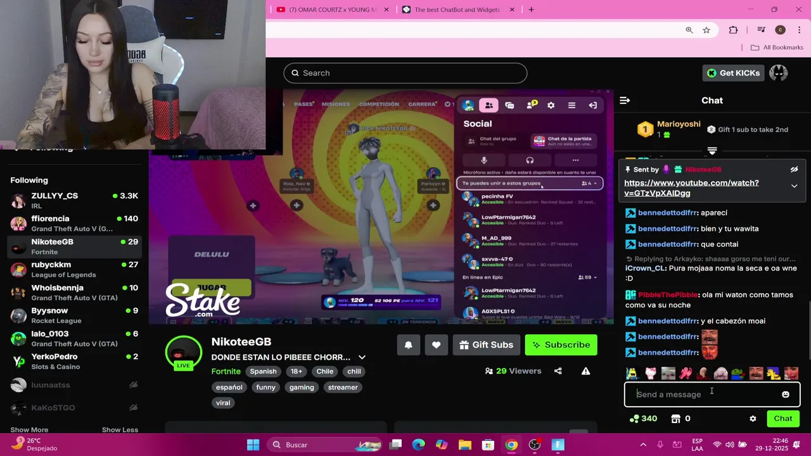The width and height of the screenshot is (811, 456).
Task: Collapse the chat panel via arrow icon
Action: coord(625,100)
